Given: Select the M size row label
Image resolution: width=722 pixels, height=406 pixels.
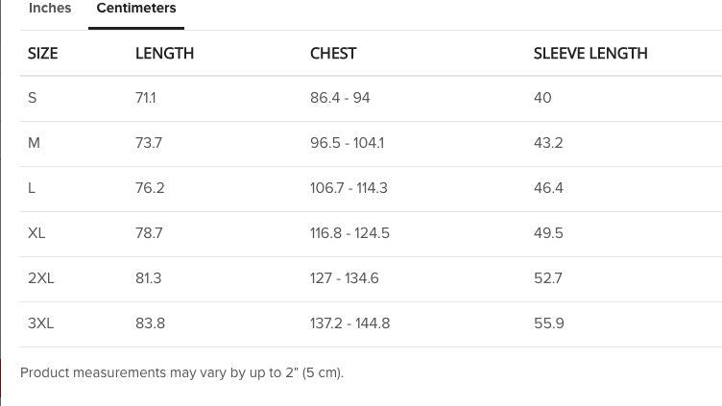Looking at the screenshot, I should (35, 143).
